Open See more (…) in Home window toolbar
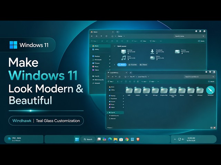Image resolution: width=221 pixels, height=165 pixels. [161, 41]
